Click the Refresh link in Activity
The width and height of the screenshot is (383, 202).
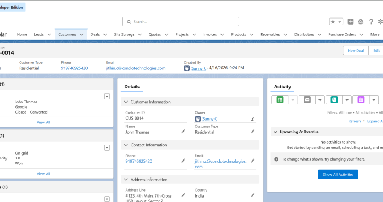click(x=355, y=121)
